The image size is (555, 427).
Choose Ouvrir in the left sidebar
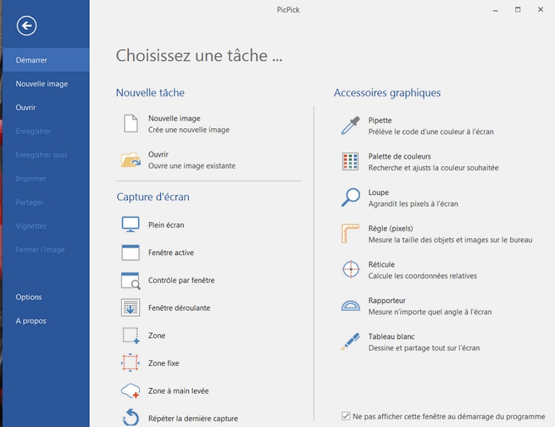coord(46,107)
